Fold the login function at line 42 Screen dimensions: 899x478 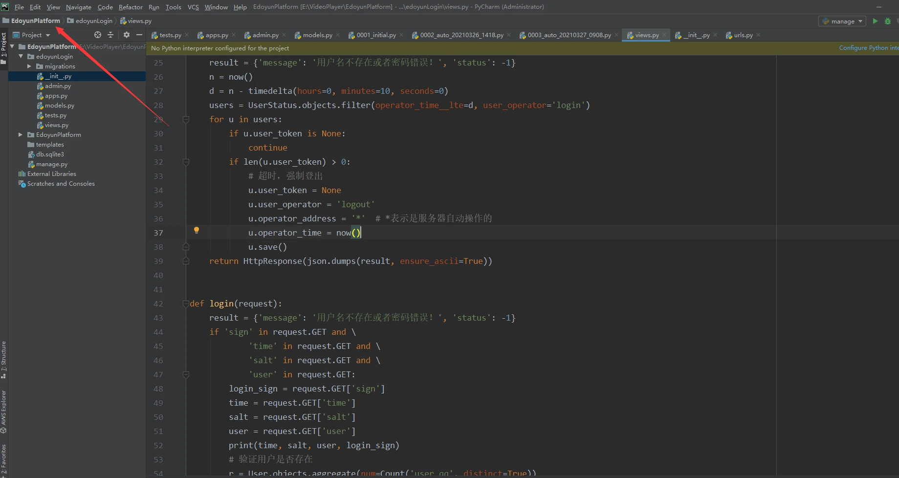(x=186, y=304)
